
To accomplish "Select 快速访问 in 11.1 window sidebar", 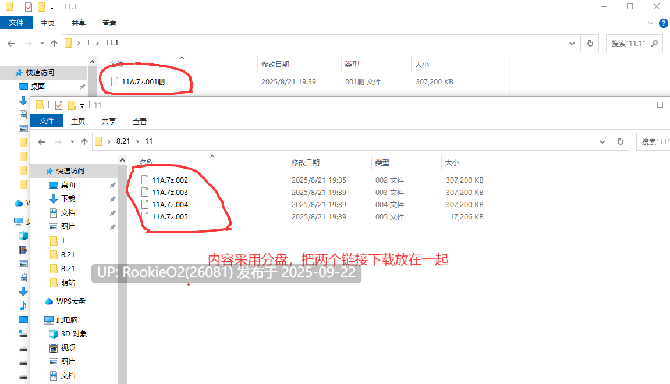I will [x=40, y=72].
